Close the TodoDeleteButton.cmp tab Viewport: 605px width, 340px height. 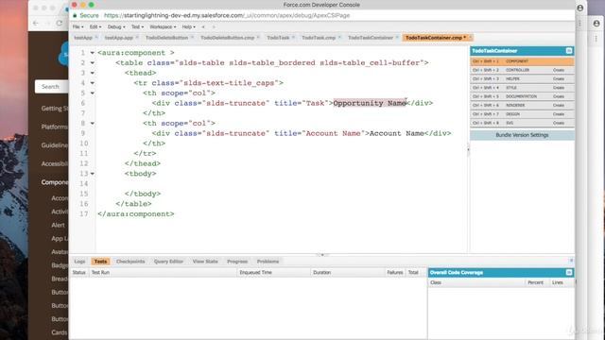[x=258, y=38]
